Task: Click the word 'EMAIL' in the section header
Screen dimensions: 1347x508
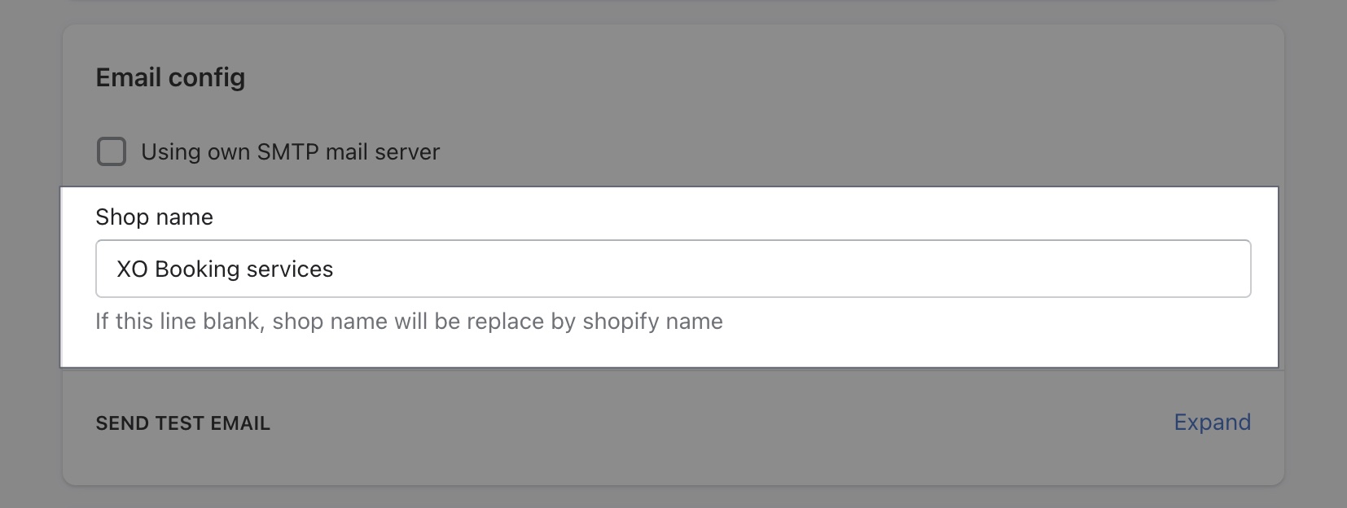Action: pos(240,423)
